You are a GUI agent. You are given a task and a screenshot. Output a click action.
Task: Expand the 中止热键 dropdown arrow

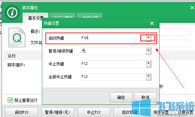(149, 64)
